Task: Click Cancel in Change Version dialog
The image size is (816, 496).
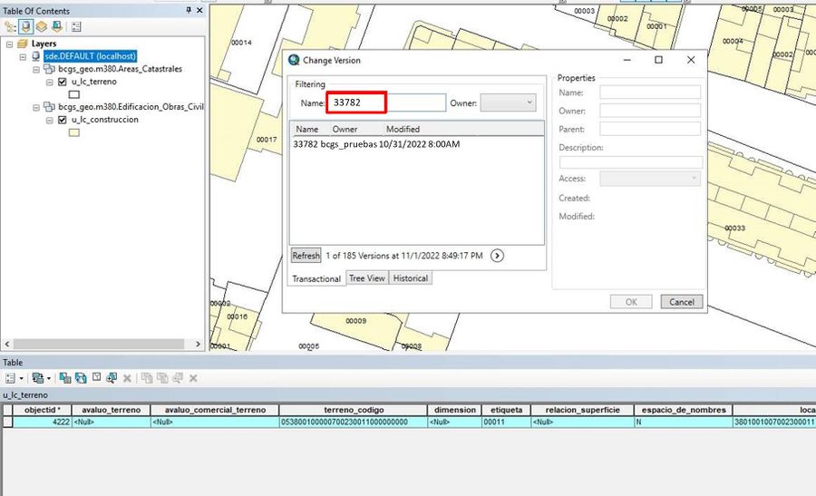Action: click(682, 302)
